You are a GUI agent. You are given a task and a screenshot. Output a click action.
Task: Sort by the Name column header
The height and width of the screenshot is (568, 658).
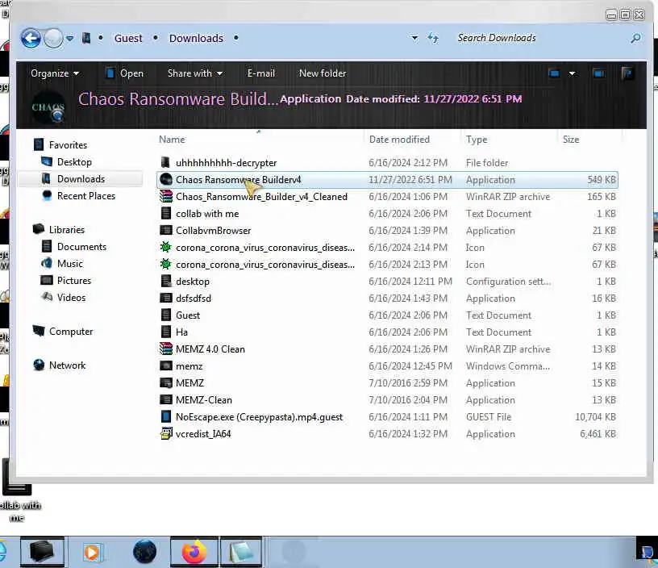pyautogui.click(x=172, y=140)
